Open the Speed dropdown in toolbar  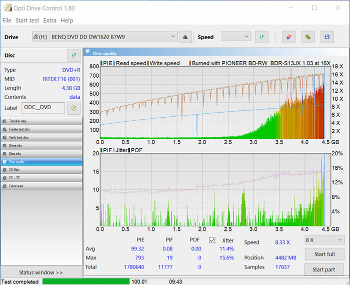point(236,37)
